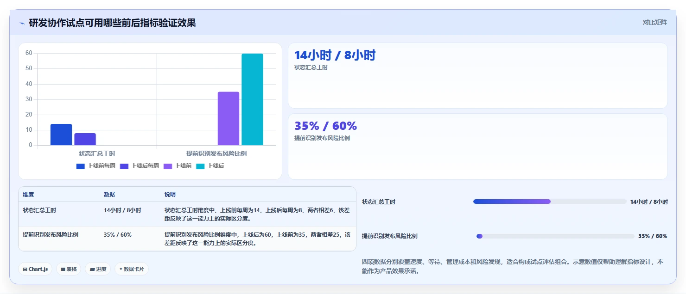
Task: Click 状态汇总工时 cell in the table's first row
Action: click(39, 210)
